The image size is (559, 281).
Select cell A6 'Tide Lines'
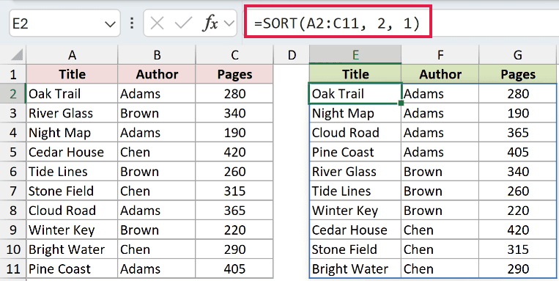pos(72,172)
